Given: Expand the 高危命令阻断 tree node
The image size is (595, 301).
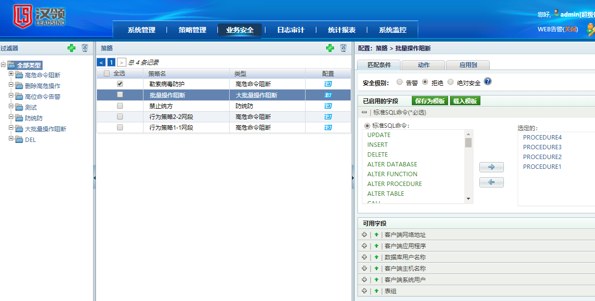Looking at the screenshot, I should pyautogui.click(x=11, y=74).
